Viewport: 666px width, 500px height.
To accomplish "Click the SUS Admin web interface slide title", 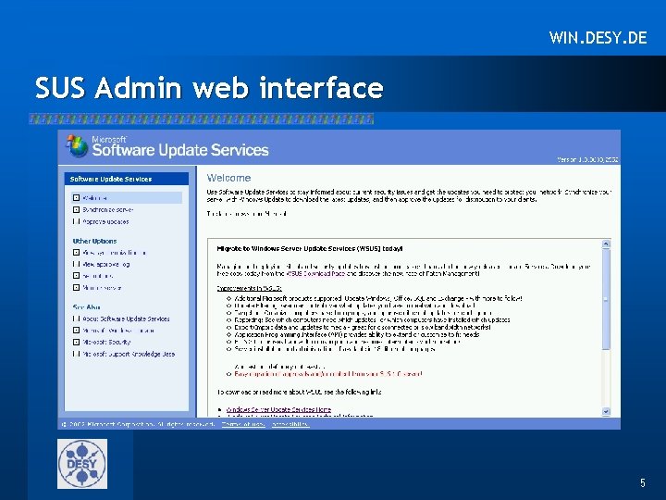I will click(209, 88).
